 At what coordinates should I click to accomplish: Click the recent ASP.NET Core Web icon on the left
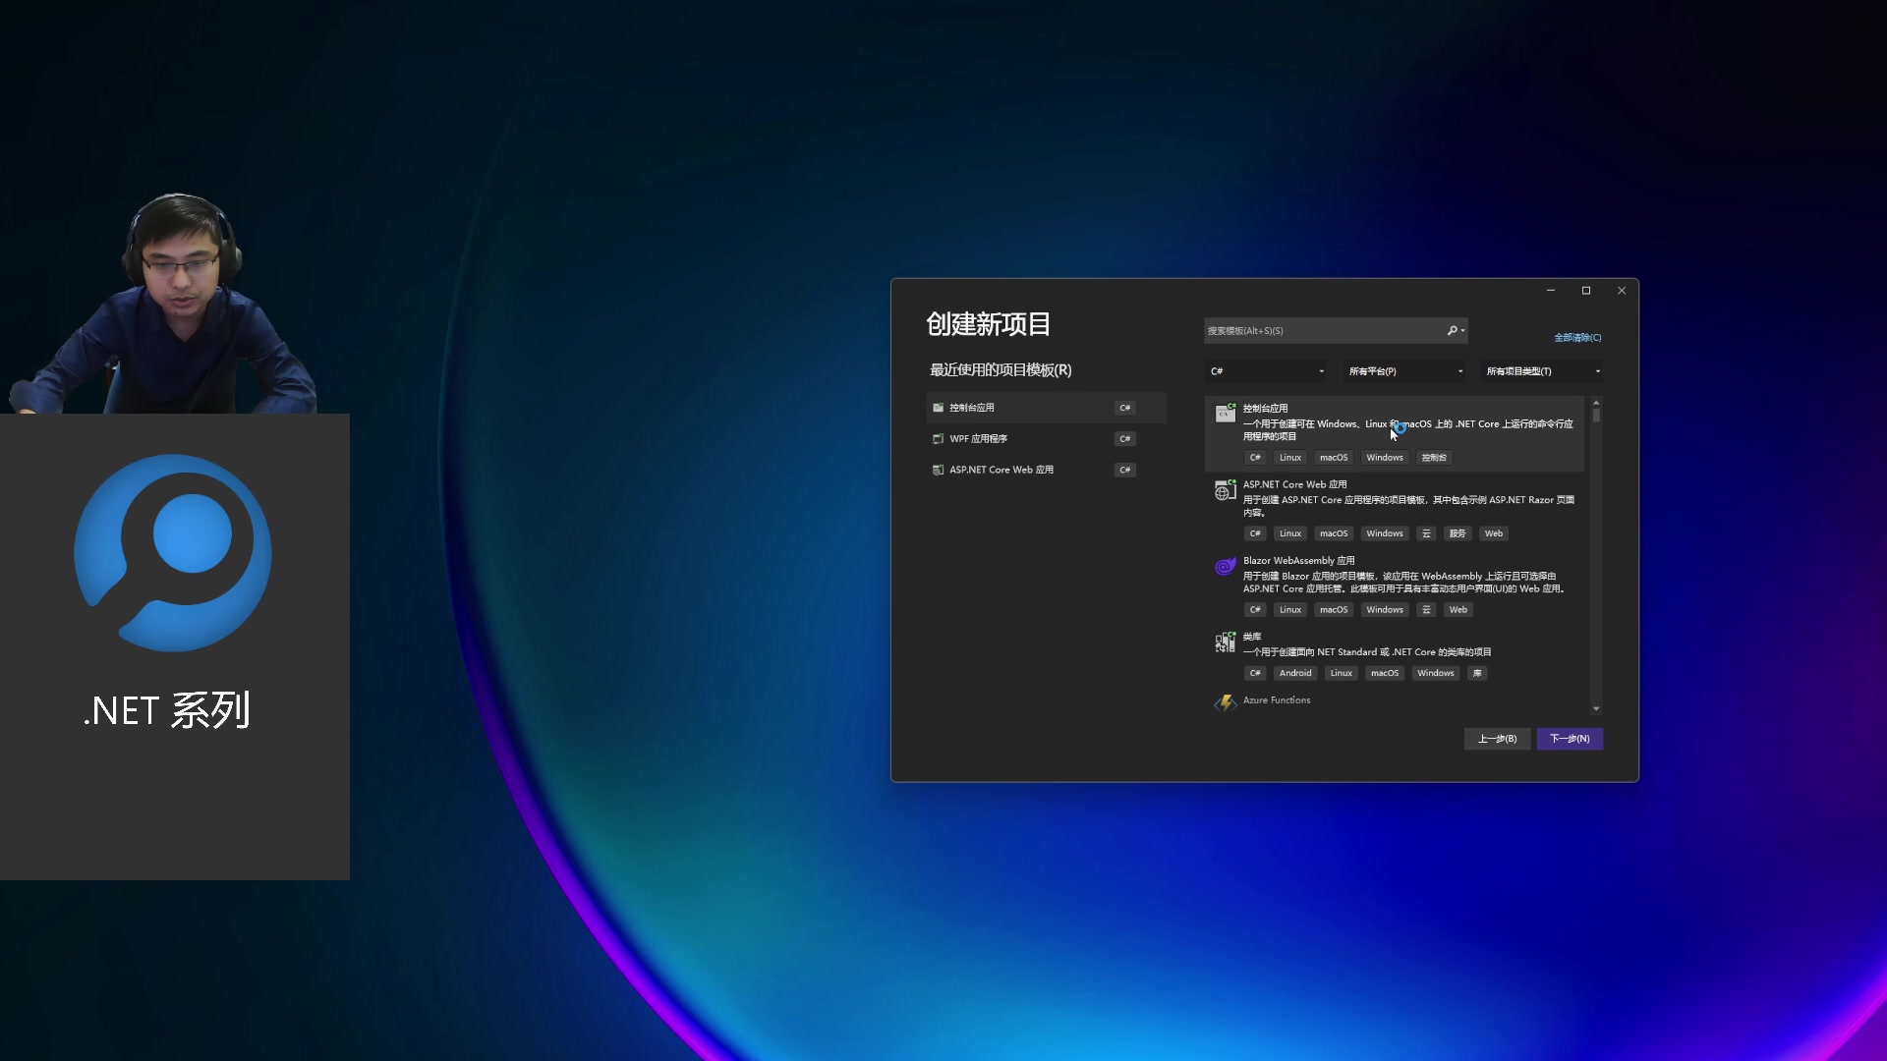(x=938, y=470)
